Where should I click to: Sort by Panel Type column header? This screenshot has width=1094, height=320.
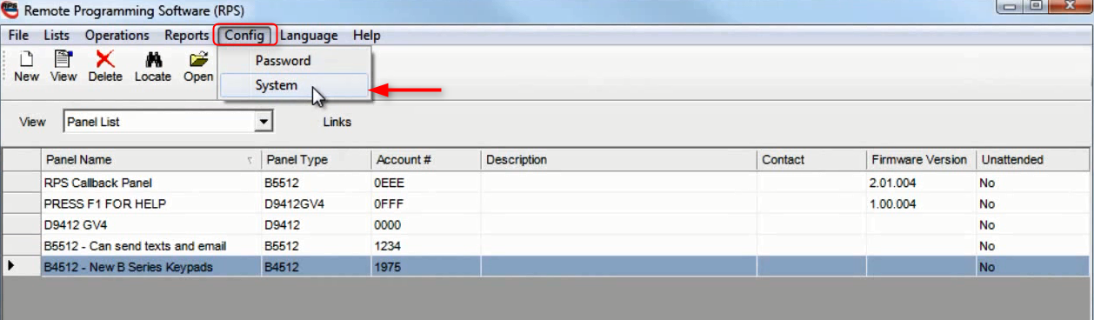pos(317,160)
